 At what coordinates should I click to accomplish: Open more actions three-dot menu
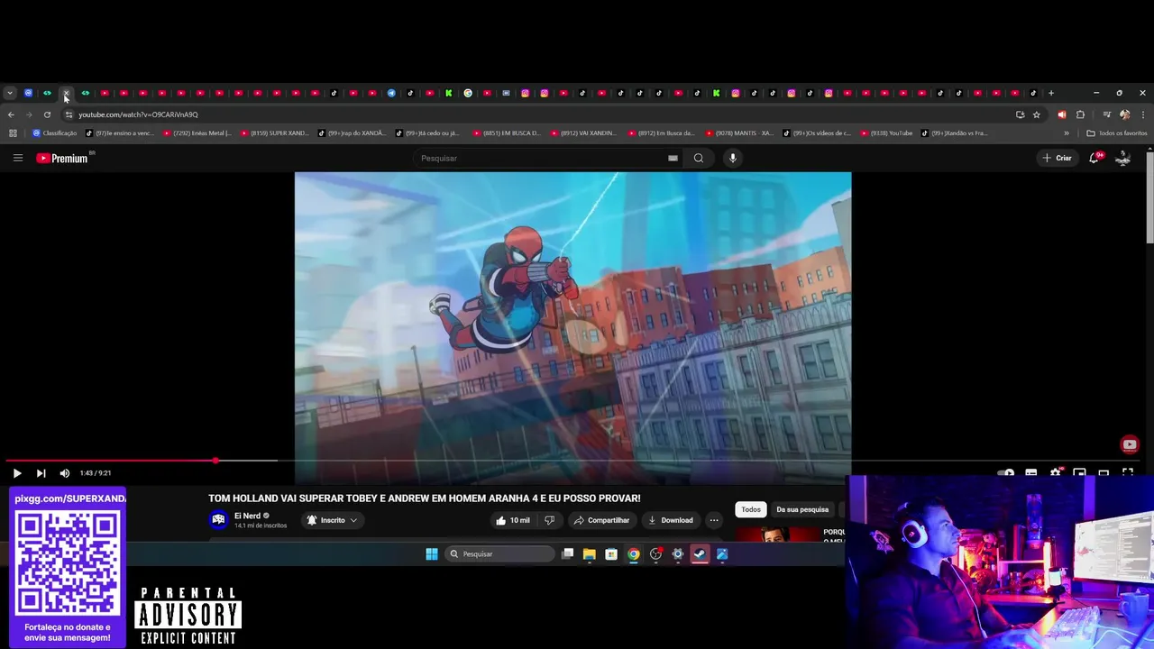pos(714,520)
